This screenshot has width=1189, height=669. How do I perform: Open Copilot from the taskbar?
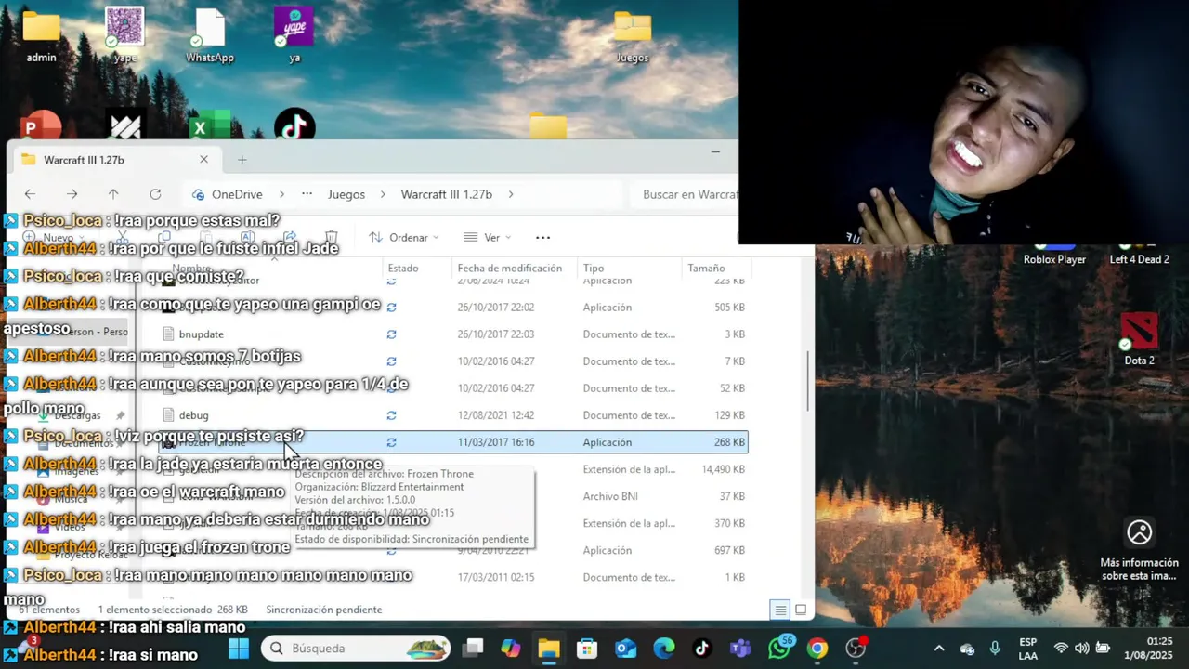click(511, 648)
